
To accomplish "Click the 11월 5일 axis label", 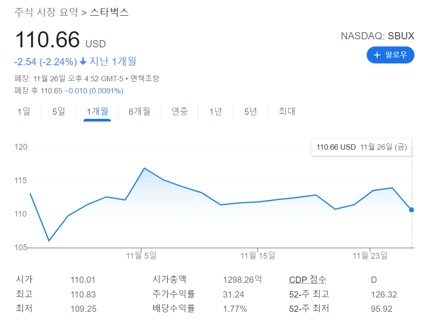I will pyautogui.click(x=141, y=256).
